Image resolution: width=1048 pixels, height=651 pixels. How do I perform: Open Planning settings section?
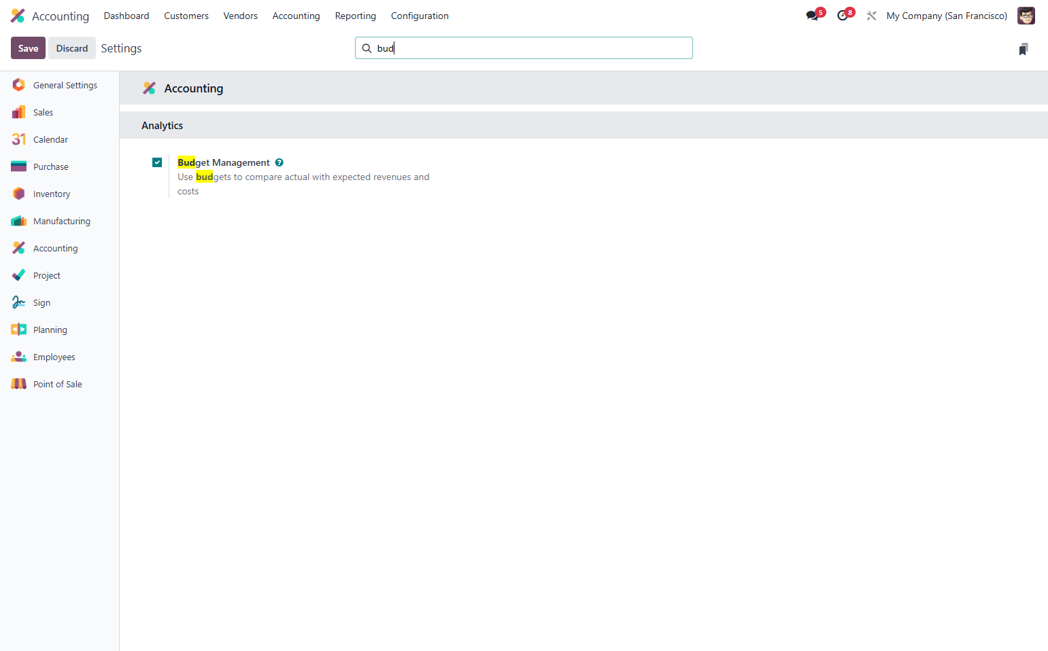60,330
